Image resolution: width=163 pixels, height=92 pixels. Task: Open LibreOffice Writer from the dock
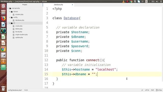pyautogui.click(x=3, y=25)
